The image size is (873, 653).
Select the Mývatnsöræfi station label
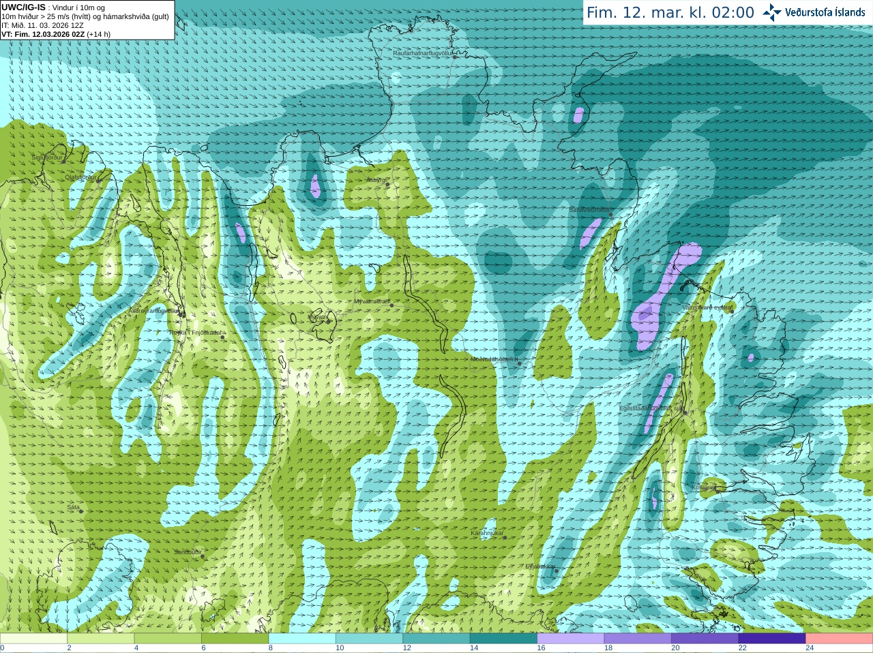coord(372,301)
